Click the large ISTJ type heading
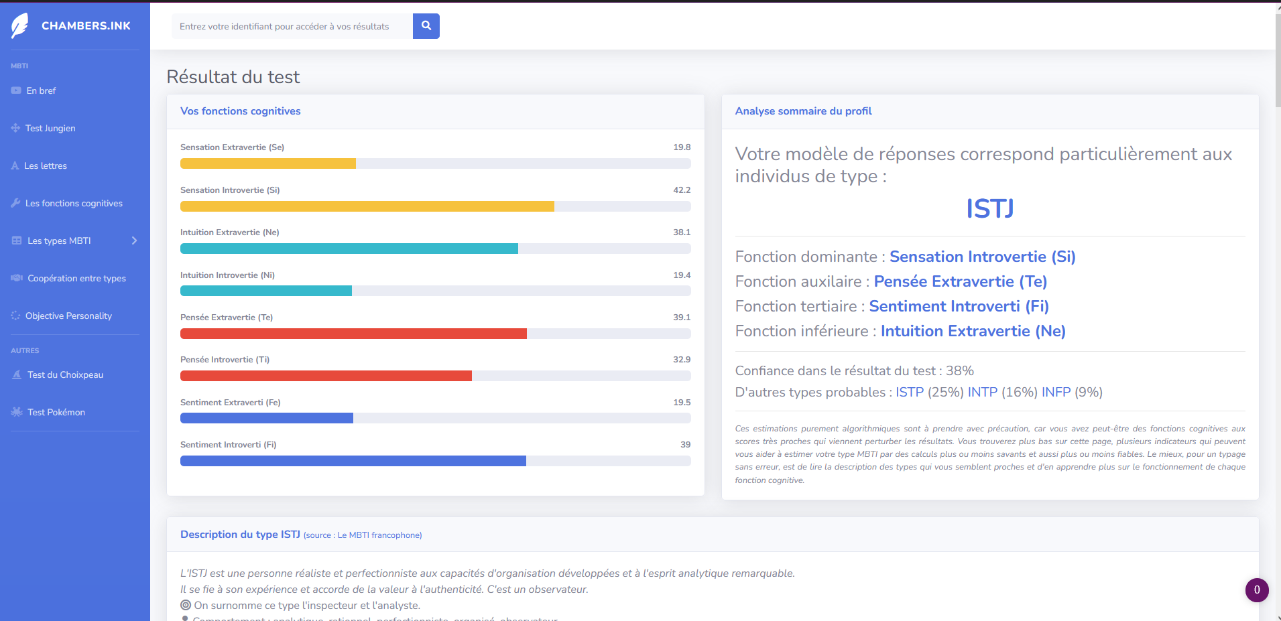Image resolution: width=1281 pixels, height=621 pixels. 989,208
